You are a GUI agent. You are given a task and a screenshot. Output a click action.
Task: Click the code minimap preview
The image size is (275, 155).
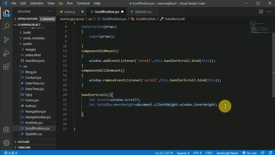[260, 27]
